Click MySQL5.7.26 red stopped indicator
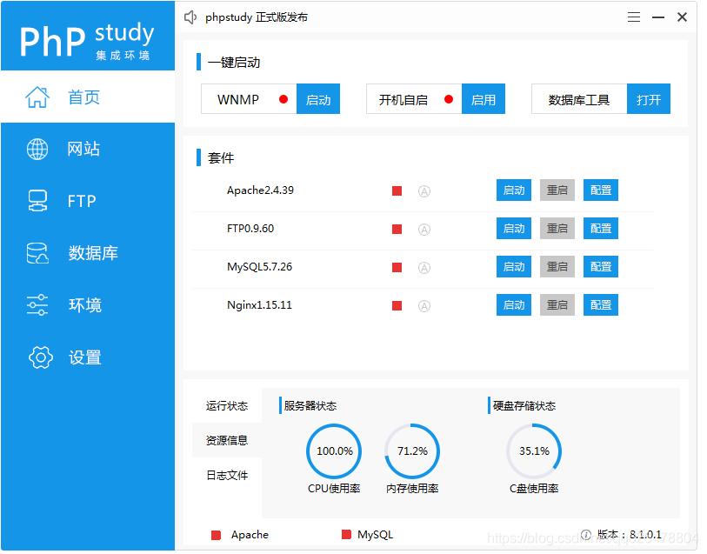This screenshot has height=554, width=707. [x=397, y=268]
